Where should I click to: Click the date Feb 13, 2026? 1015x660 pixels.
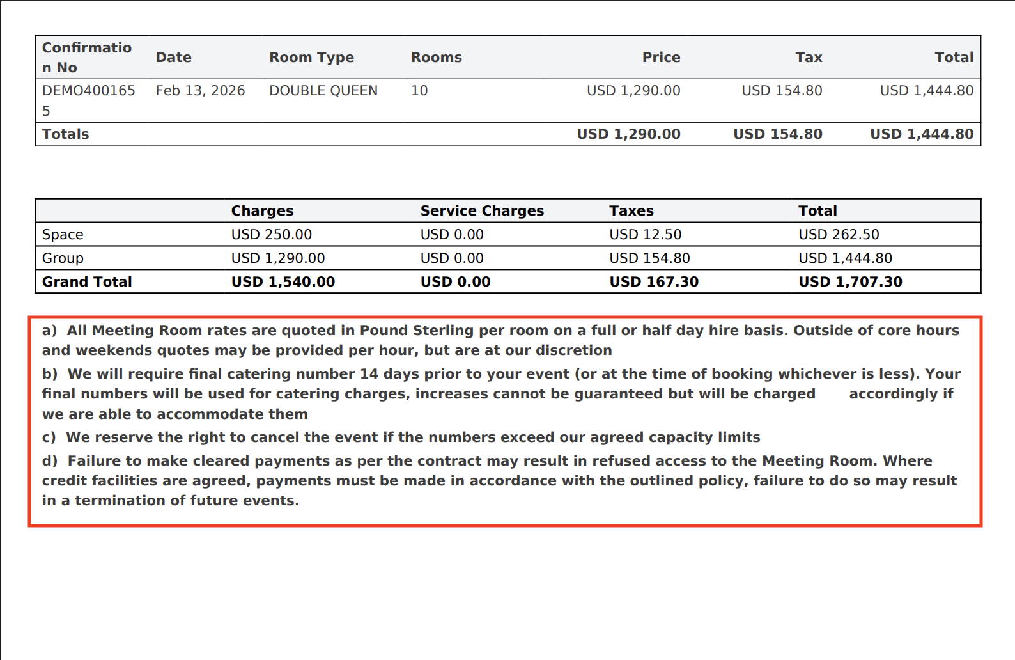(x=200, y=91)
